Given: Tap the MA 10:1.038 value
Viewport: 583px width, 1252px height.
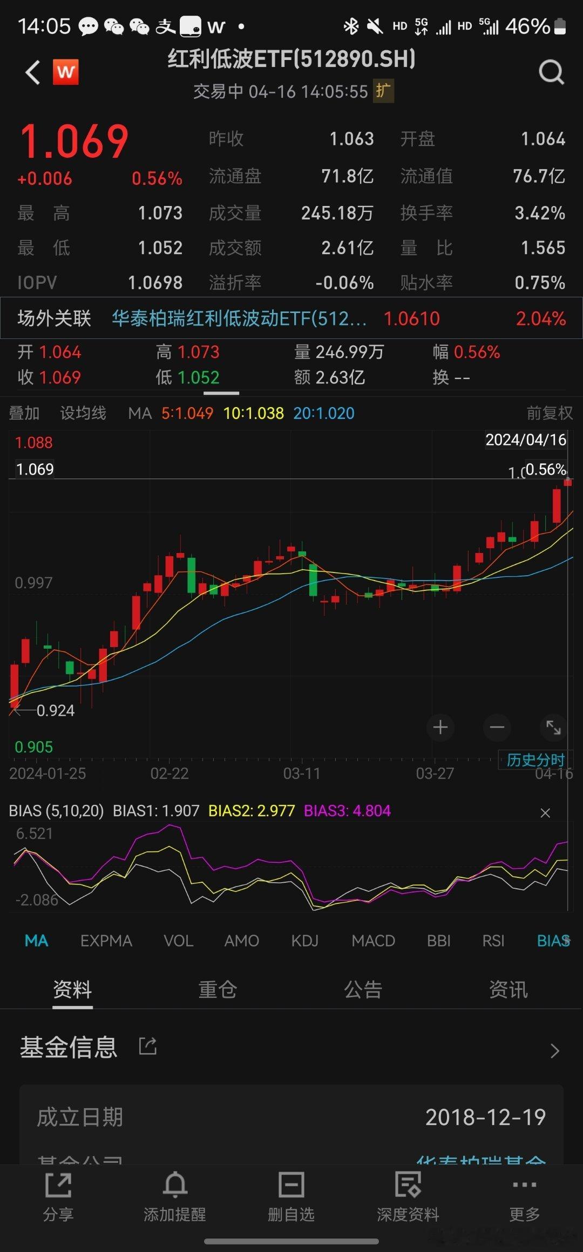Looking at the screenshot, I should click(254, 413).
